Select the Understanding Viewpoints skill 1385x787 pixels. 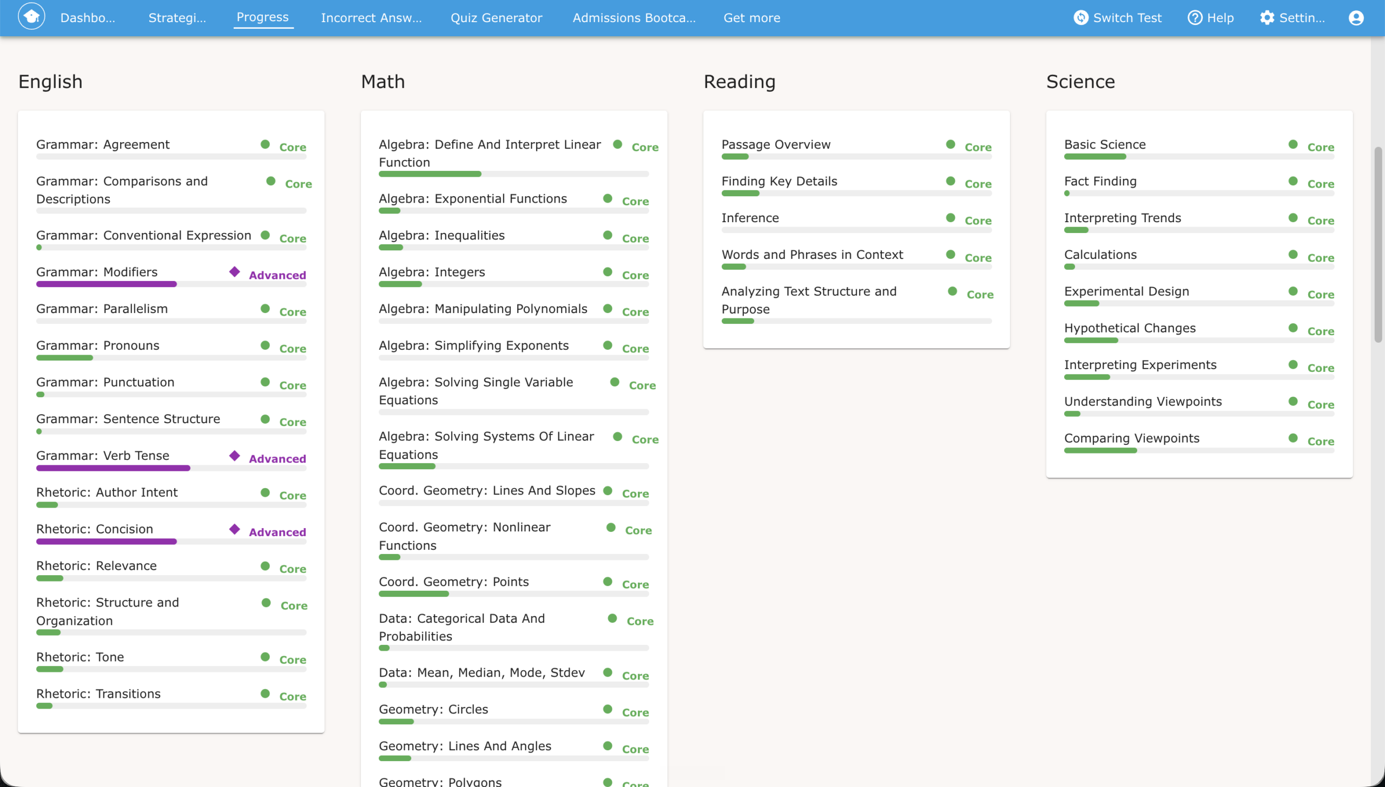point(1143,401)
